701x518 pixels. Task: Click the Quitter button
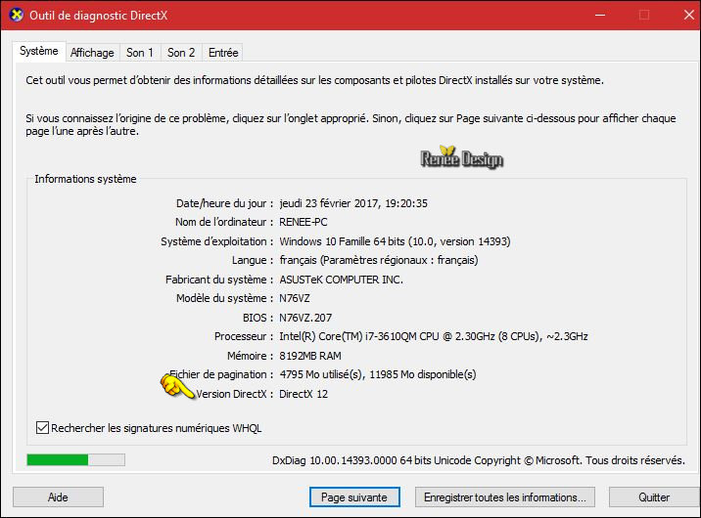654,497
